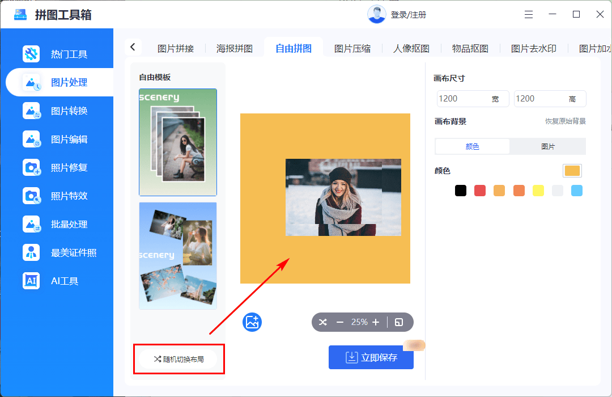Click the 随机切换布局 button
Screen dimensions: 612x397
(178, 359)
